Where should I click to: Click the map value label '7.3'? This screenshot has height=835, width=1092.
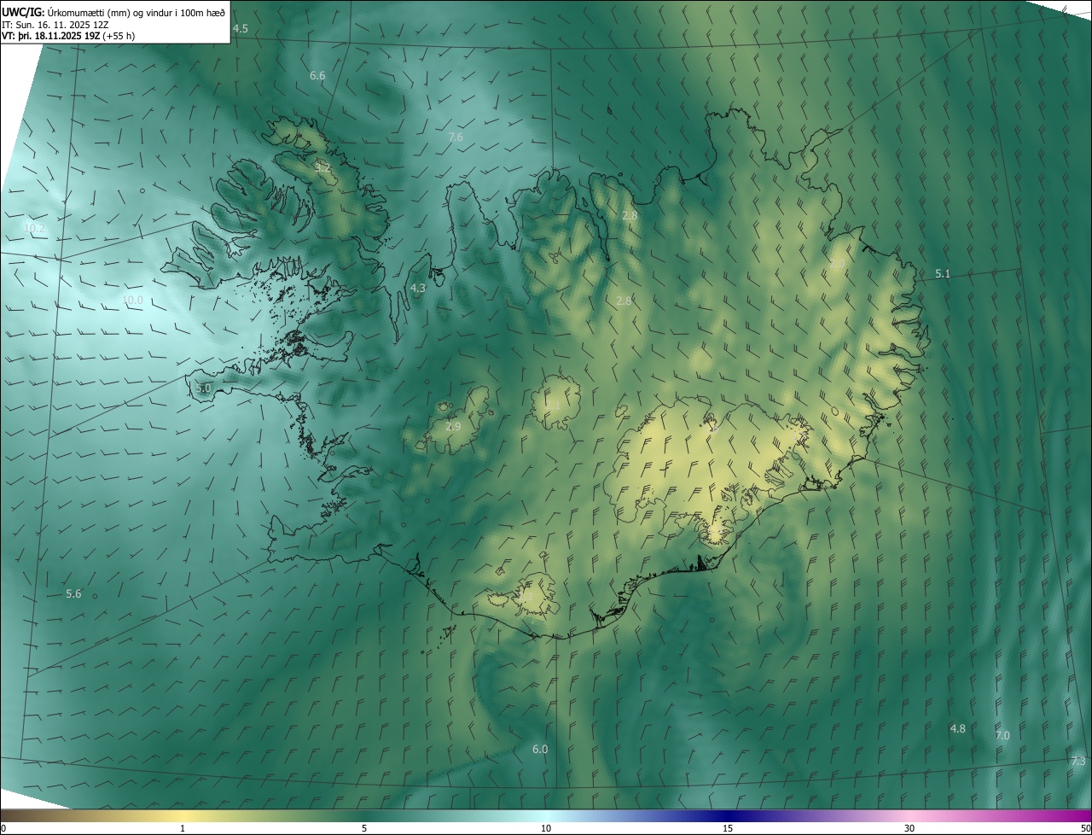point(1078,761)
